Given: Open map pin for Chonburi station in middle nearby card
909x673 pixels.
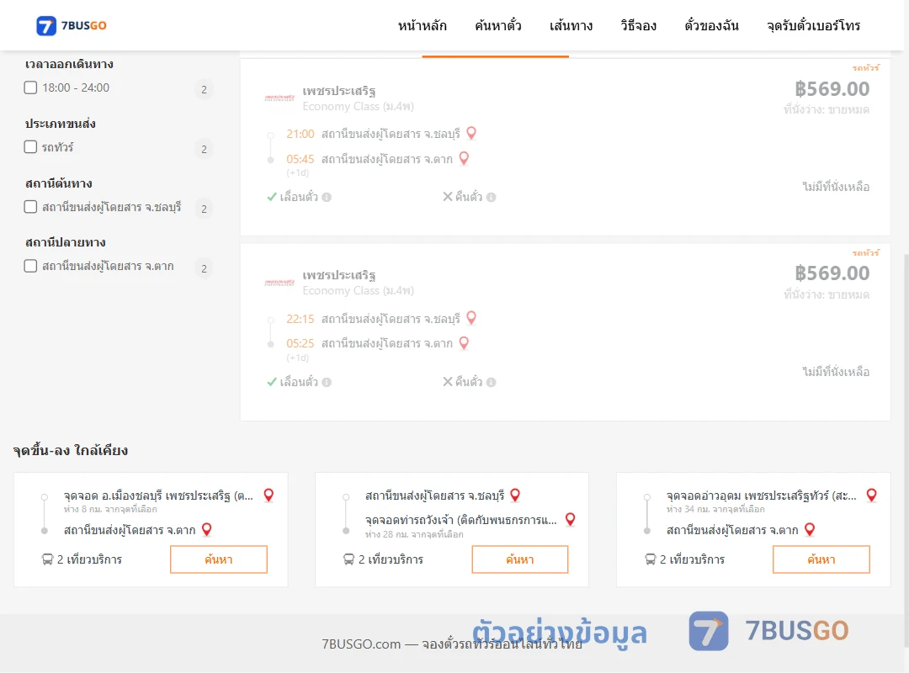Looking at the screenshot, I should 515,495.
